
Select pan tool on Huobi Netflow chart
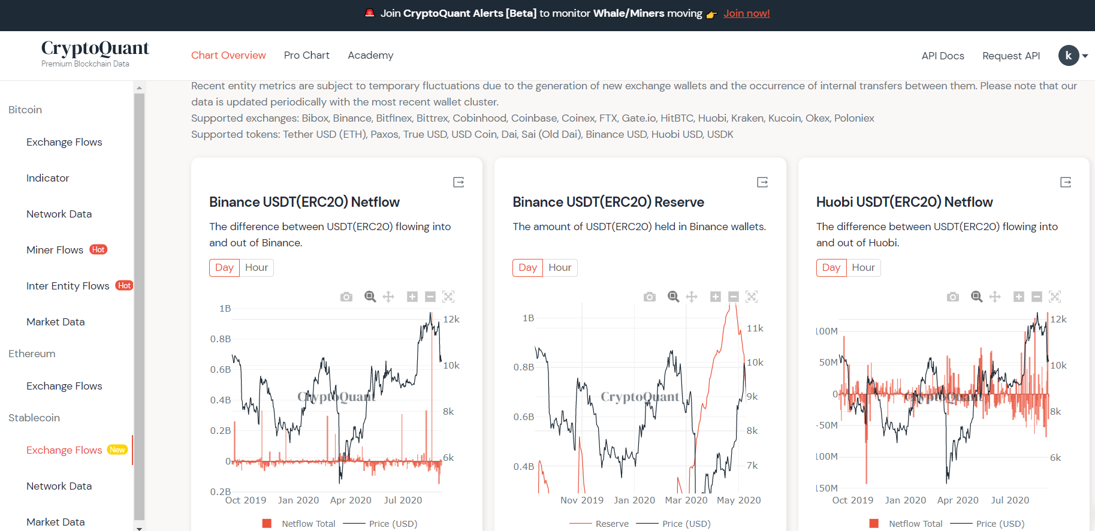tap(995, 297)
